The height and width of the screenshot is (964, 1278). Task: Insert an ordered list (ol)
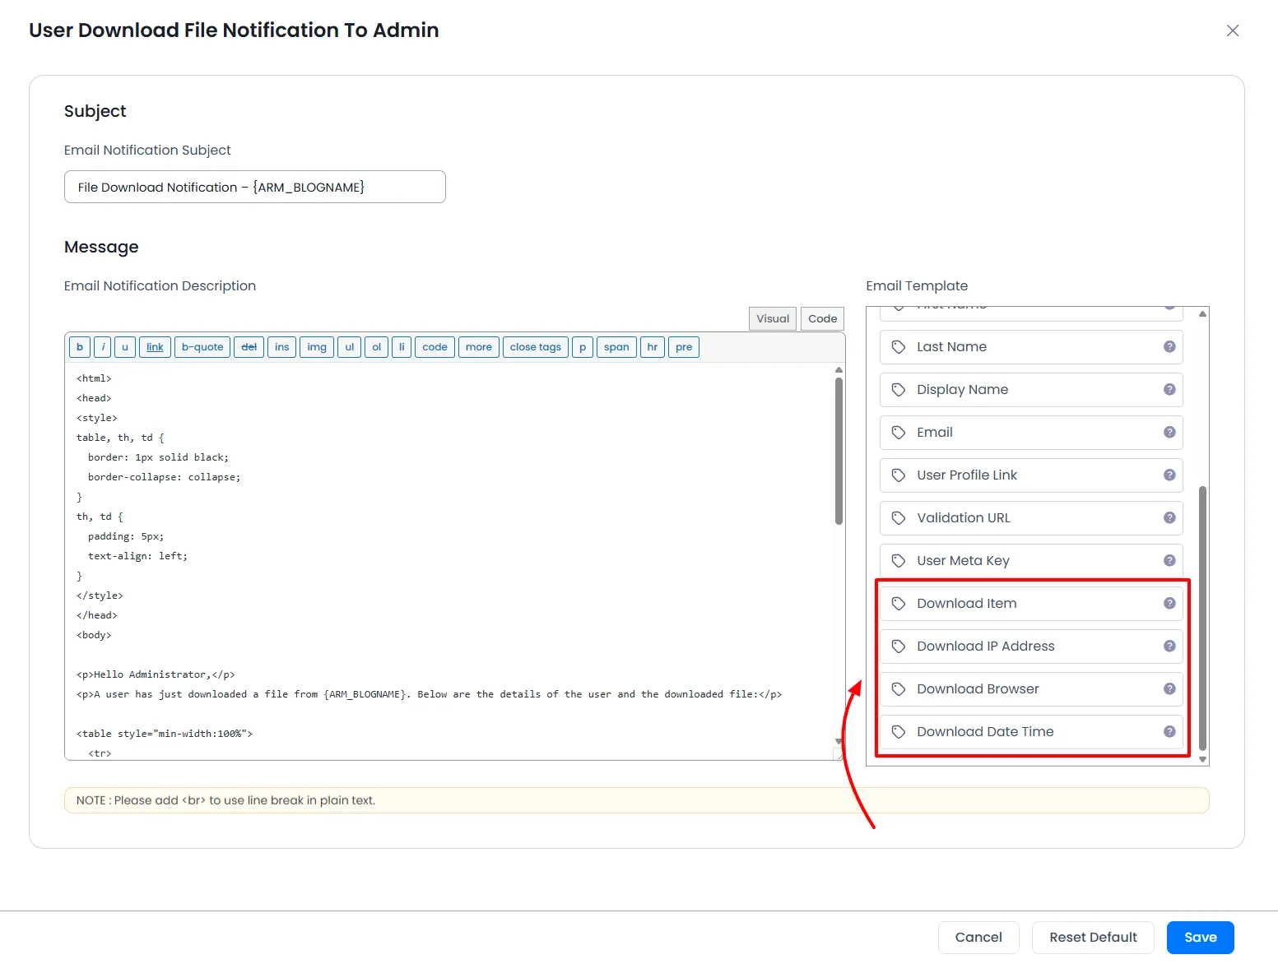(x=376, y=346)
